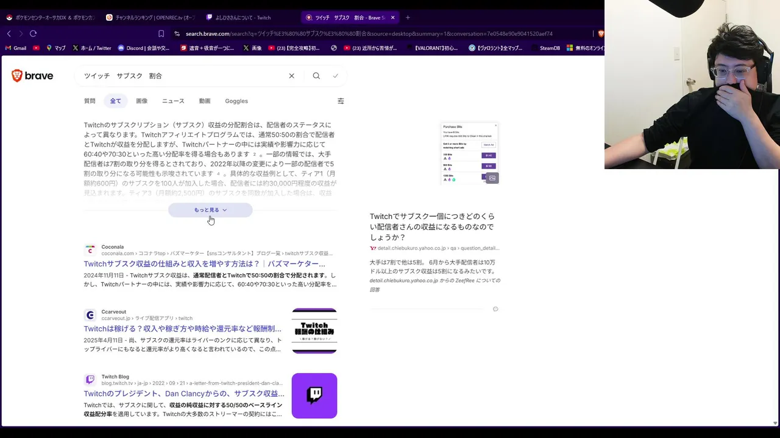Expand summary with もっと見る button
The width and height of the screenshot is (780, 438).
(210, 210)
